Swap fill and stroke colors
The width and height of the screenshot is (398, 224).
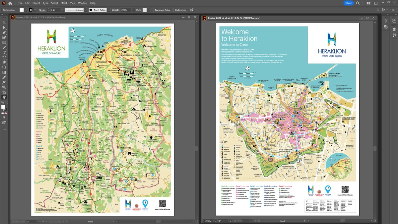(x=7, y=103)
